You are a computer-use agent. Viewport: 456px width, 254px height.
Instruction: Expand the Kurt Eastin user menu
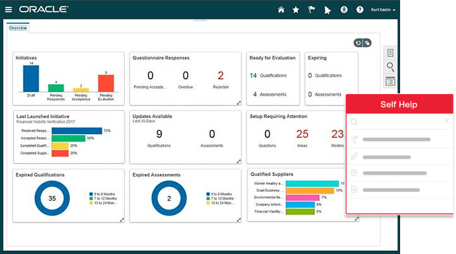pyautogui.click(x=383, y=10)
